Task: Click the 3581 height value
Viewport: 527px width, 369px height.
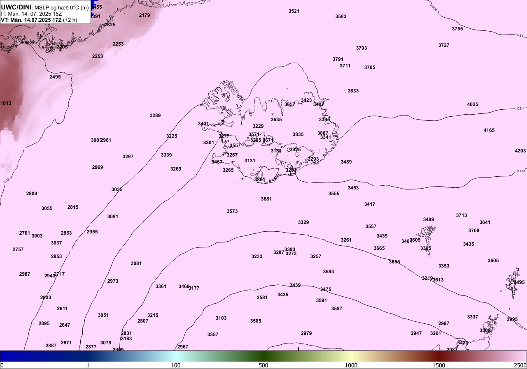Action: [x=262, y=298]
